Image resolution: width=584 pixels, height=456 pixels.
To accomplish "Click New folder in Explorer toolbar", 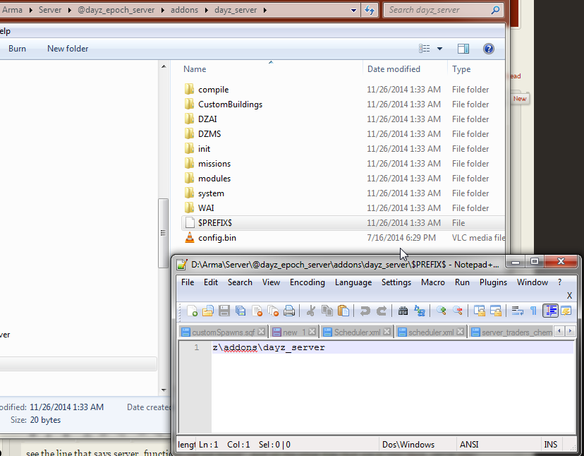I will tap(68, 49).
